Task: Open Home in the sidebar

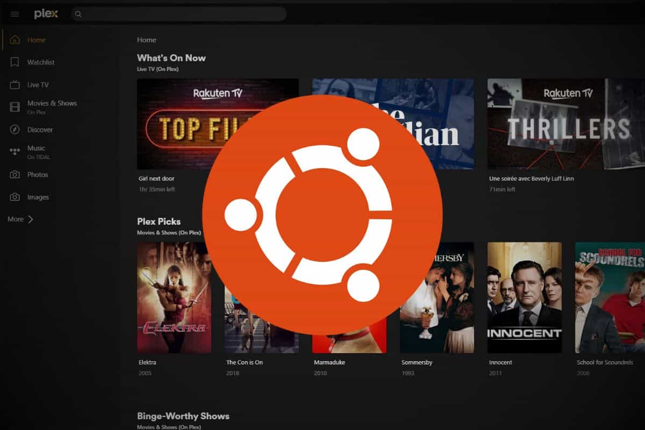Action: point(37,40)
